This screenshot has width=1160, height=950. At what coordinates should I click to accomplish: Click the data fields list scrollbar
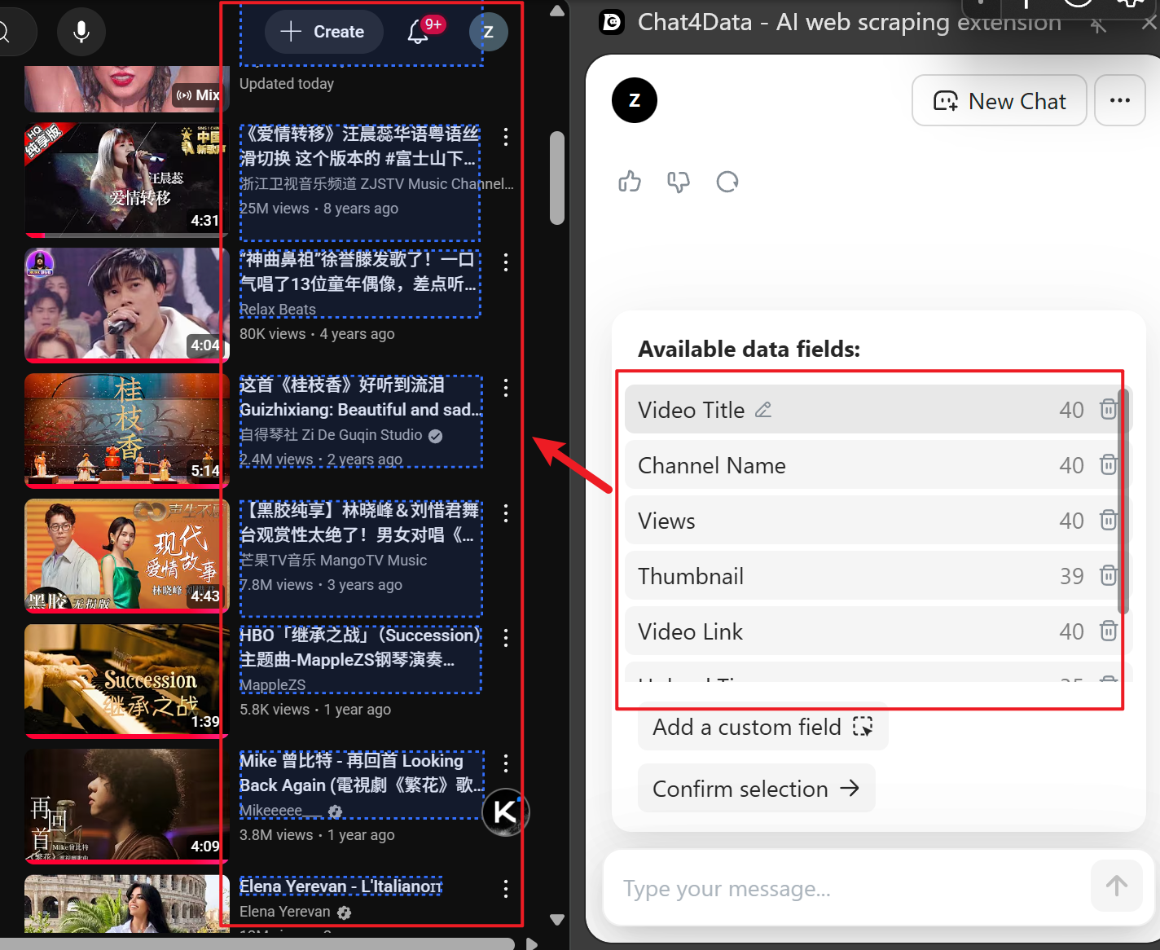pos(1124,501)
